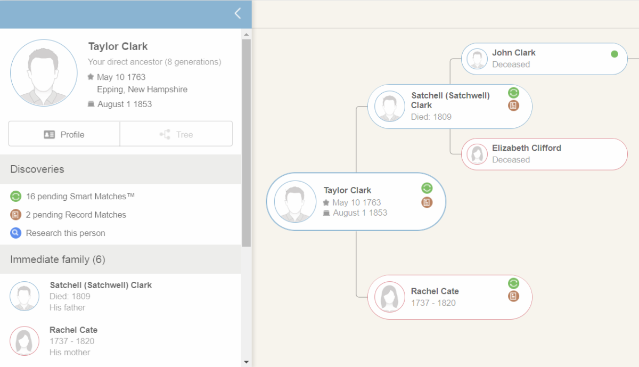Open Record Matches for Rachel Cate
Screen dimensions: 639x367
click(513, 296)
